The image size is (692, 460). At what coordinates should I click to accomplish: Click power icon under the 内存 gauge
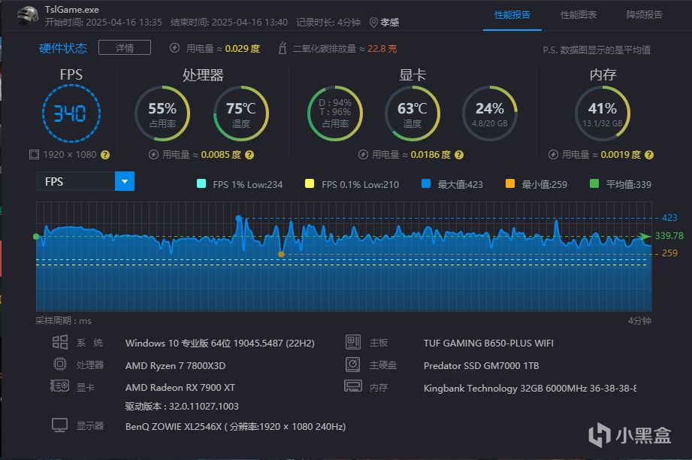coord(553,155)
